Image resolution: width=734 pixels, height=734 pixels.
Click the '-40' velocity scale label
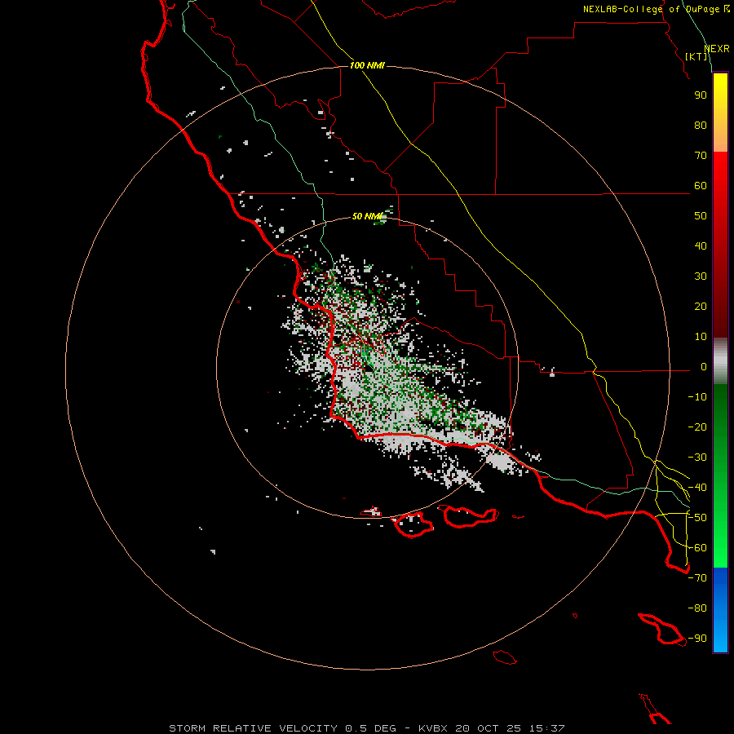[697, 488]
